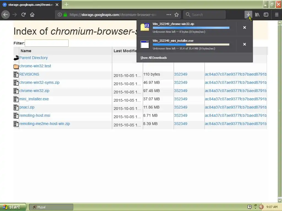The width and height of the screenshot is (282, 211).
Task: Click the zip file icon in downloads
Action: pos(145,27)
